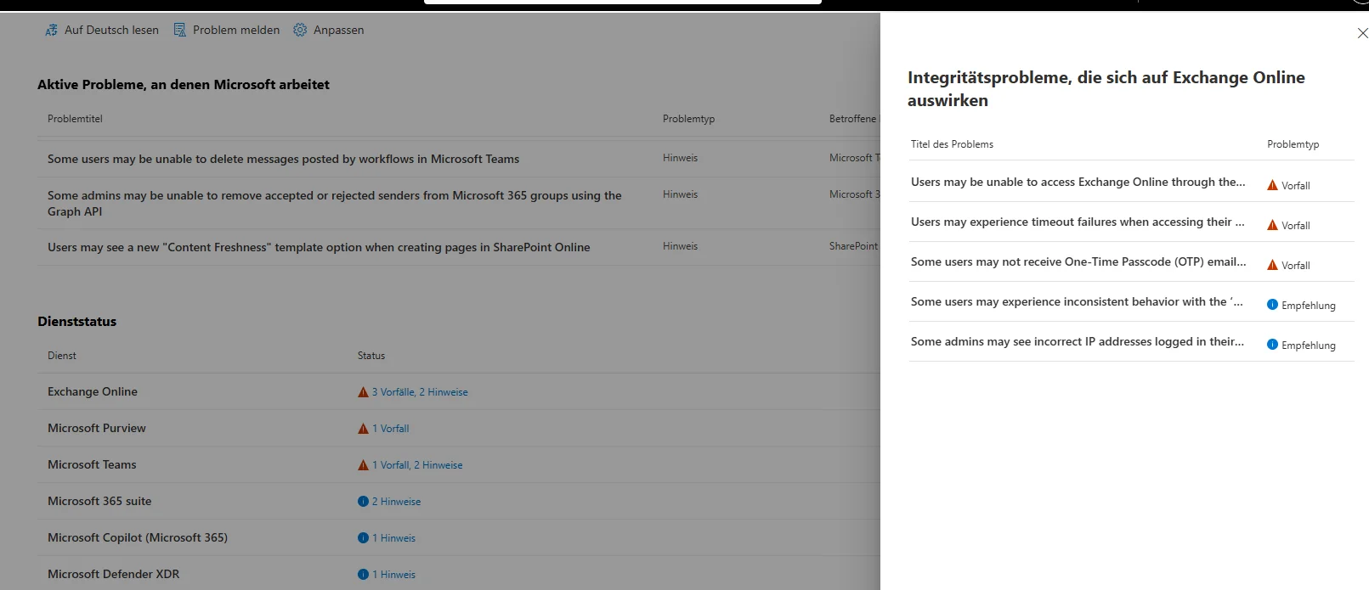Viewport: 1369px width, 590px height.
Task: Click the Problemtitel column header
Action: click(x=75, y=119)
